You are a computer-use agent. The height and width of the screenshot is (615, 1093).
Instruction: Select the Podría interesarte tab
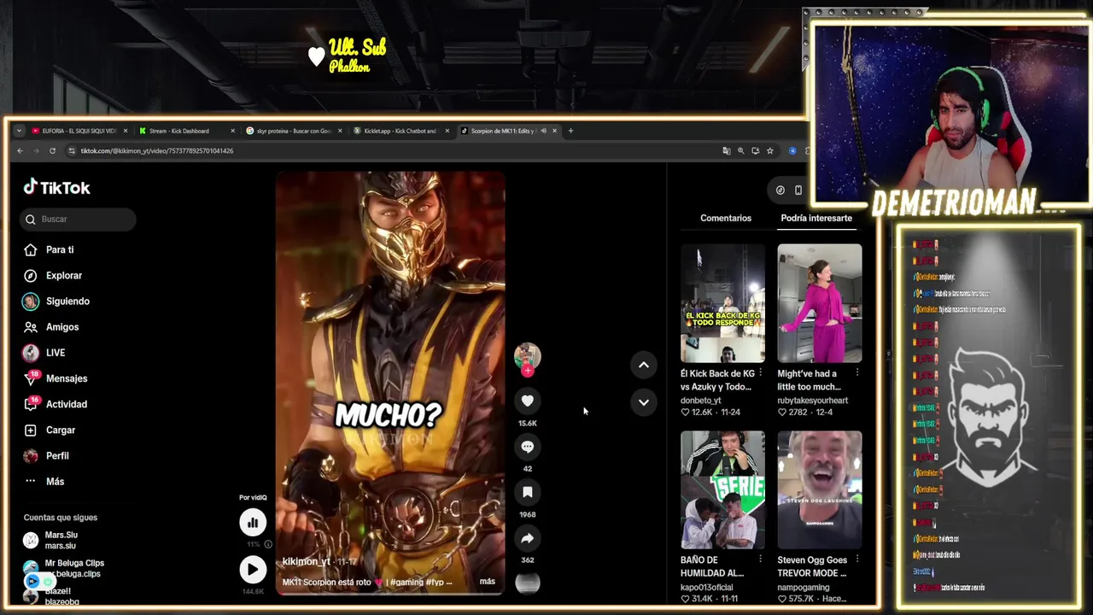coord(816,218)
